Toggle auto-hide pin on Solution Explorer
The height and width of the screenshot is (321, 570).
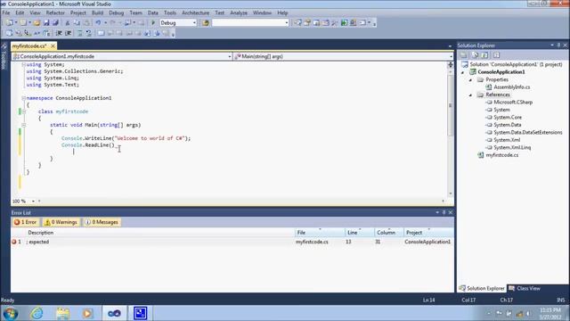click(x=558, y=45)
